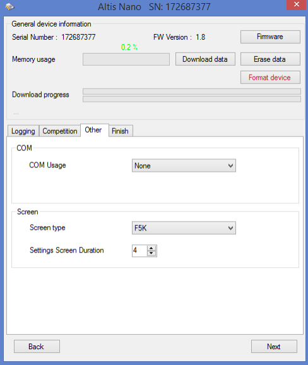Go Back to previous page

tap(37, 347)
